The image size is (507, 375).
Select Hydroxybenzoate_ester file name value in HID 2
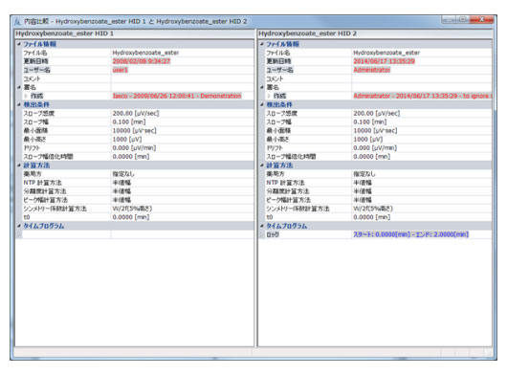point(386,53)
